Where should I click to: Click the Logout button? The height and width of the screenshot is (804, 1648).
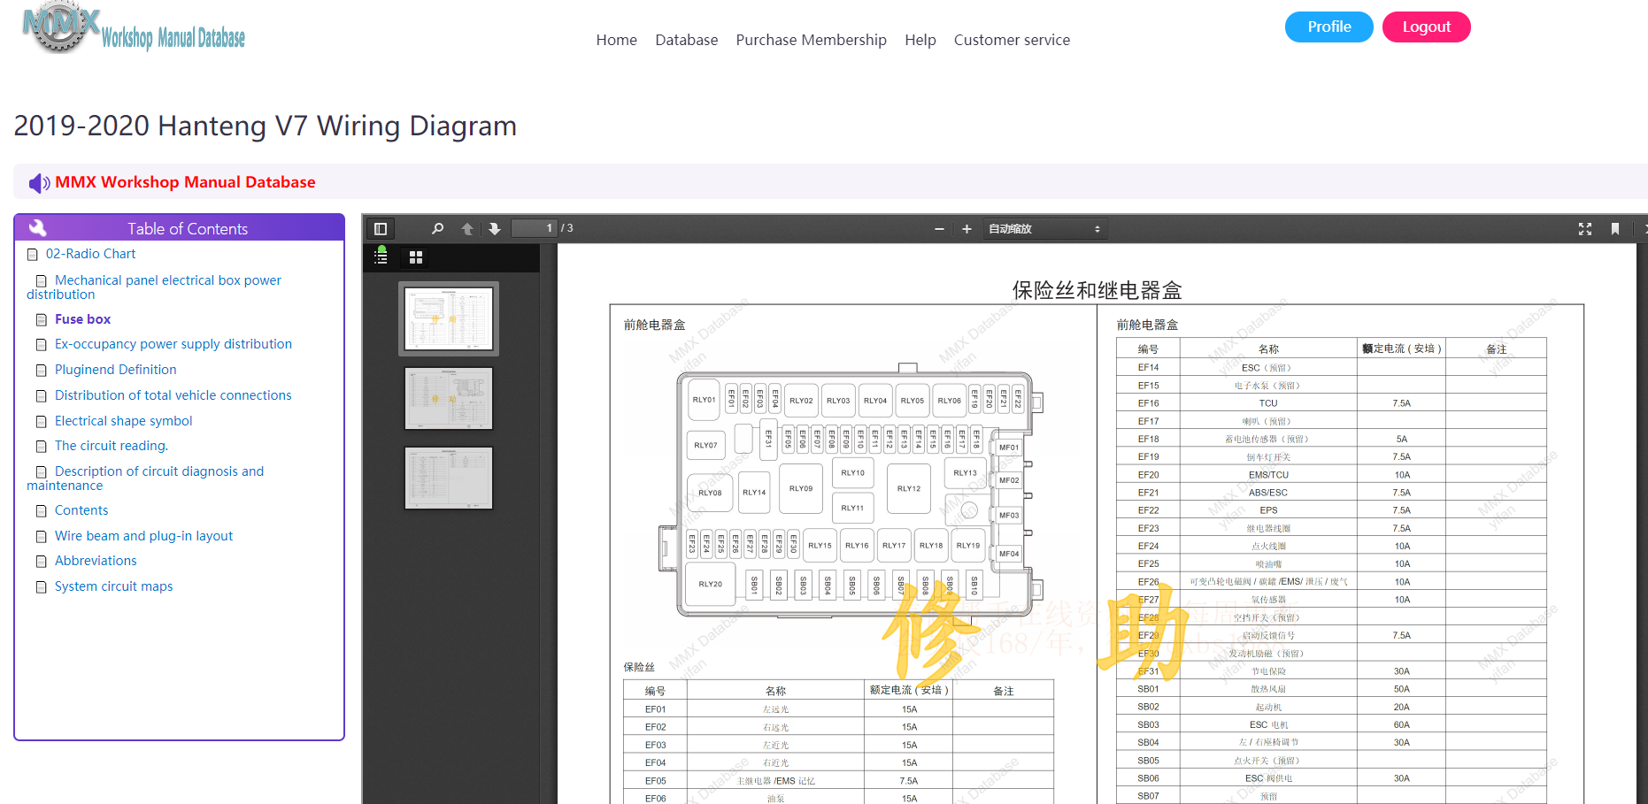1427,27
